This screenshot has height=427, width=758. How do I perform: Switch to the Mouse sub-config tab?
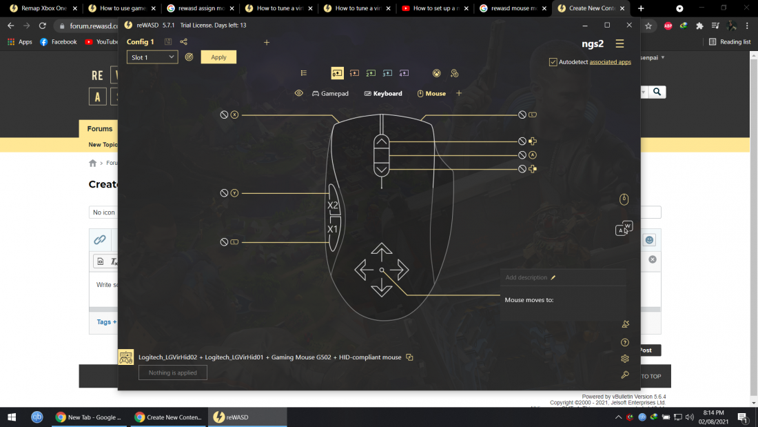pyautogui.click(x=431, y=93)
